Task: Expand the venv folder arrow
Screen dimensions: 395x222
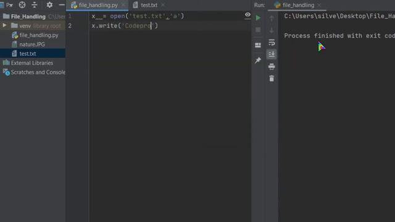Action: (4, 26)
